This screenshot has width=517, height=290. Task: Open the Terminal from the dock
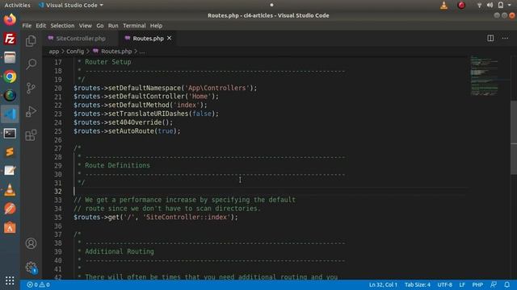coord(10,134)
